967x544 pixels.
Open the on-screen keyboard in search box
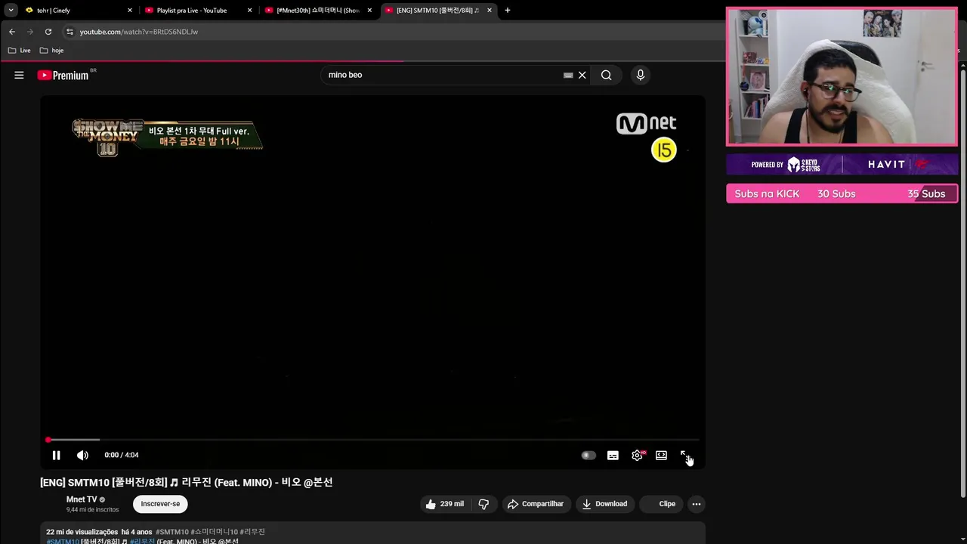568,75
